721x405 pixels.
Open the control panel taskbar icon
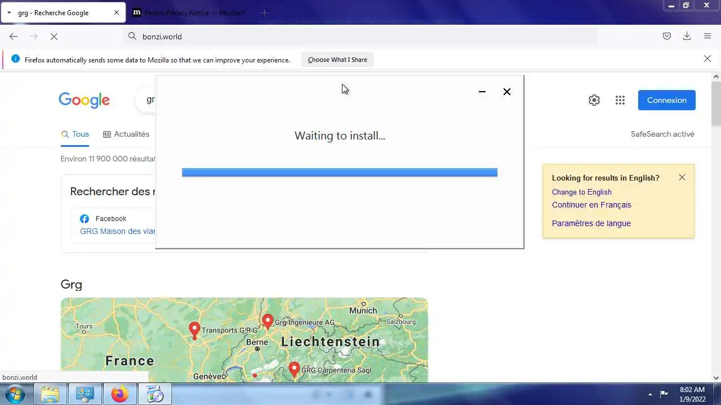tap(85, 394)
